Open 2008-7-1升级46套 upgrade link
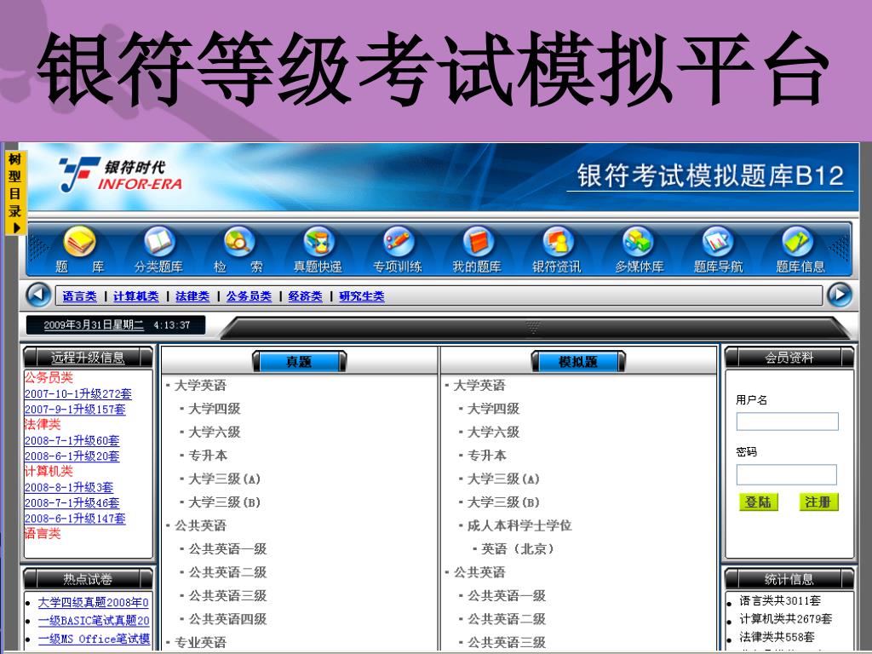 click(x=72, y=502)
